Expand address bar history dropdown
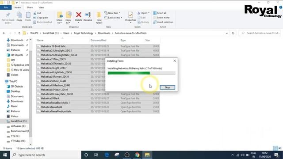 (x=227, y=33)
